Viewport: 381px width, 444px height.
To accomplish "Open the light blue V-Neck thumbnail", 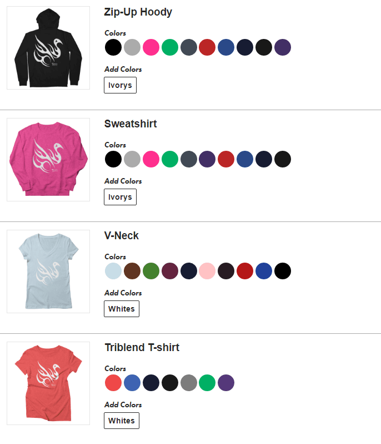I will tap(48, 272).
